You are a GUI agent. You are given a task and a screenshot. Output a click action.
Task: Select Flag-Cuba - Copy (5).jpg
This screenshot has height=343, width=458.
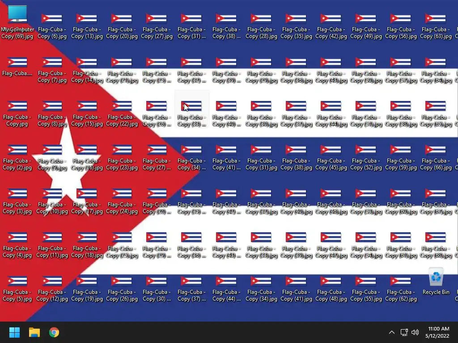coord(17,289)
